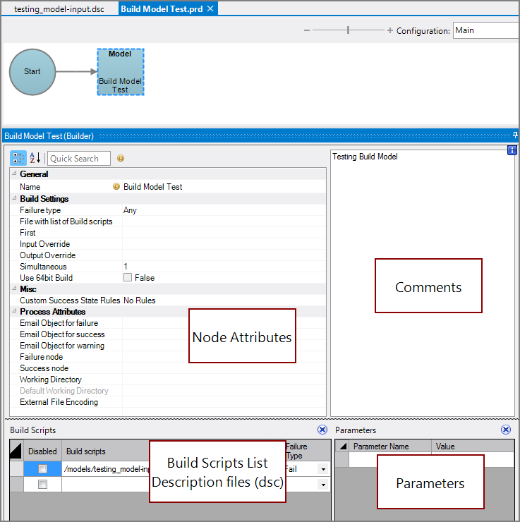
Task: Select the Build Model Test node
Action: (120, 72)
